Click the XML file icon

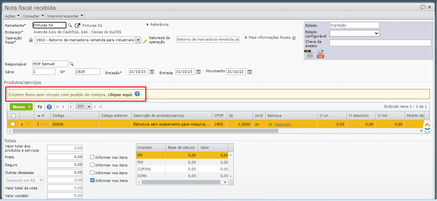coord(309,55)
